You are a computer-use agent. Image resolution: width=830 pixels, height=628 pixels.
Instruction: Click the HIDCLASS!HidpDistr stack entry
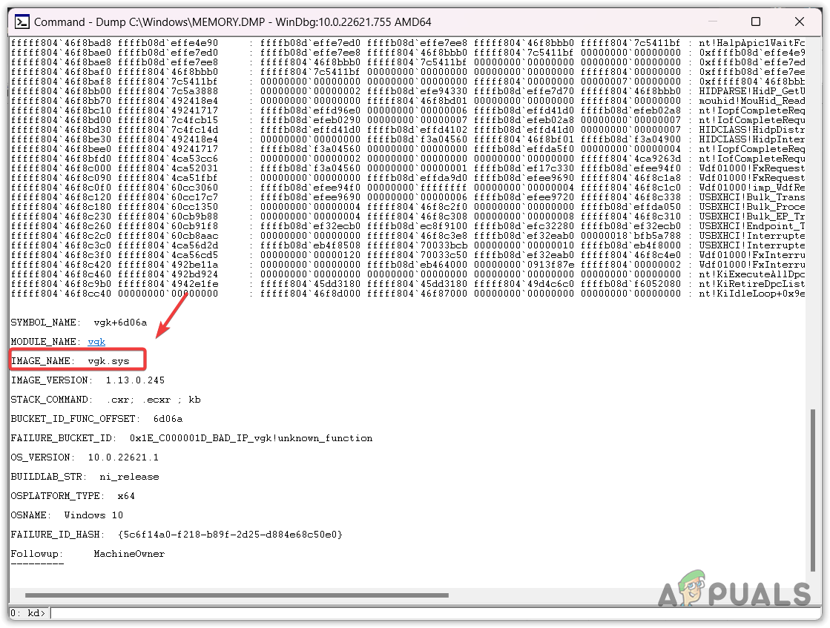[x=751, y=130]
